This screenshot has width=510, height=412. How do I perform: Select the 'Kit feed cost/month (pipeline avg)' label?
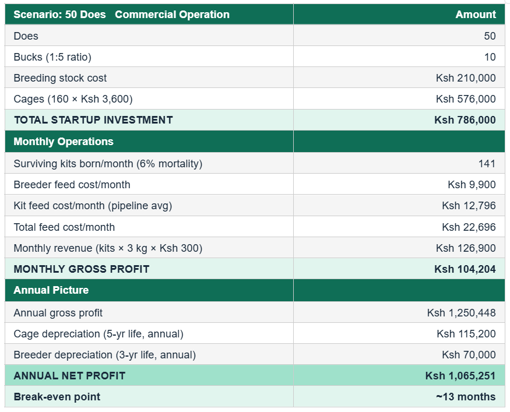point(93,206)
